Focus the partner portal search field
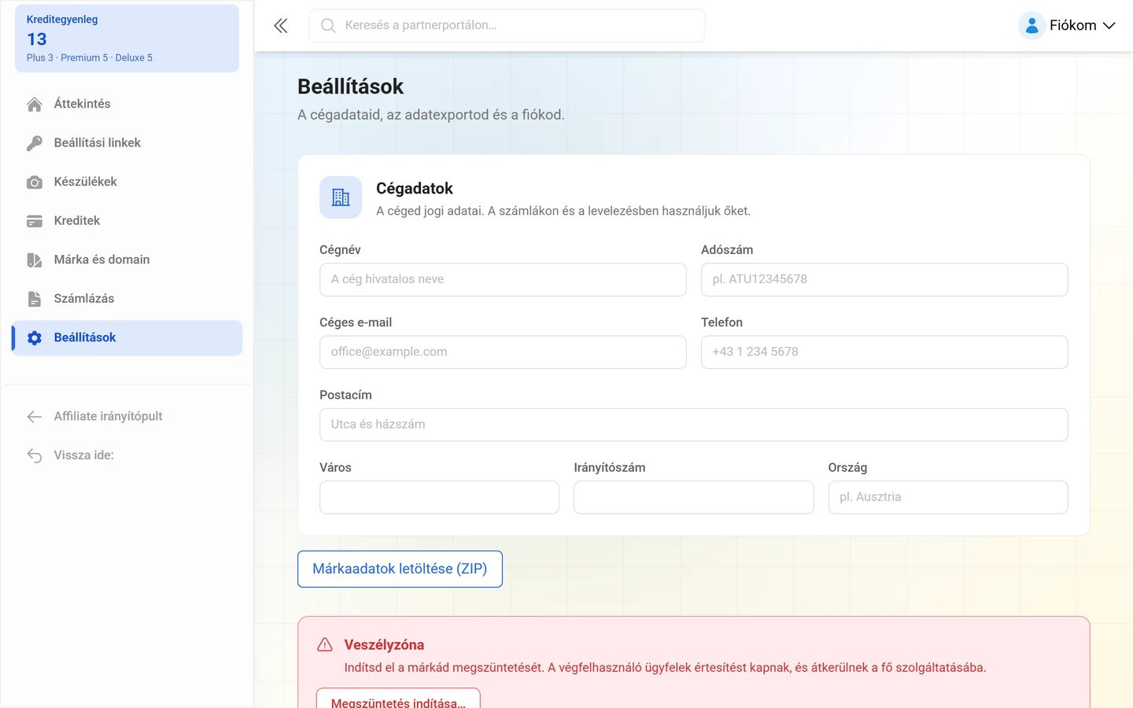This screenshot has height=708, width=1133. [507, 26]
